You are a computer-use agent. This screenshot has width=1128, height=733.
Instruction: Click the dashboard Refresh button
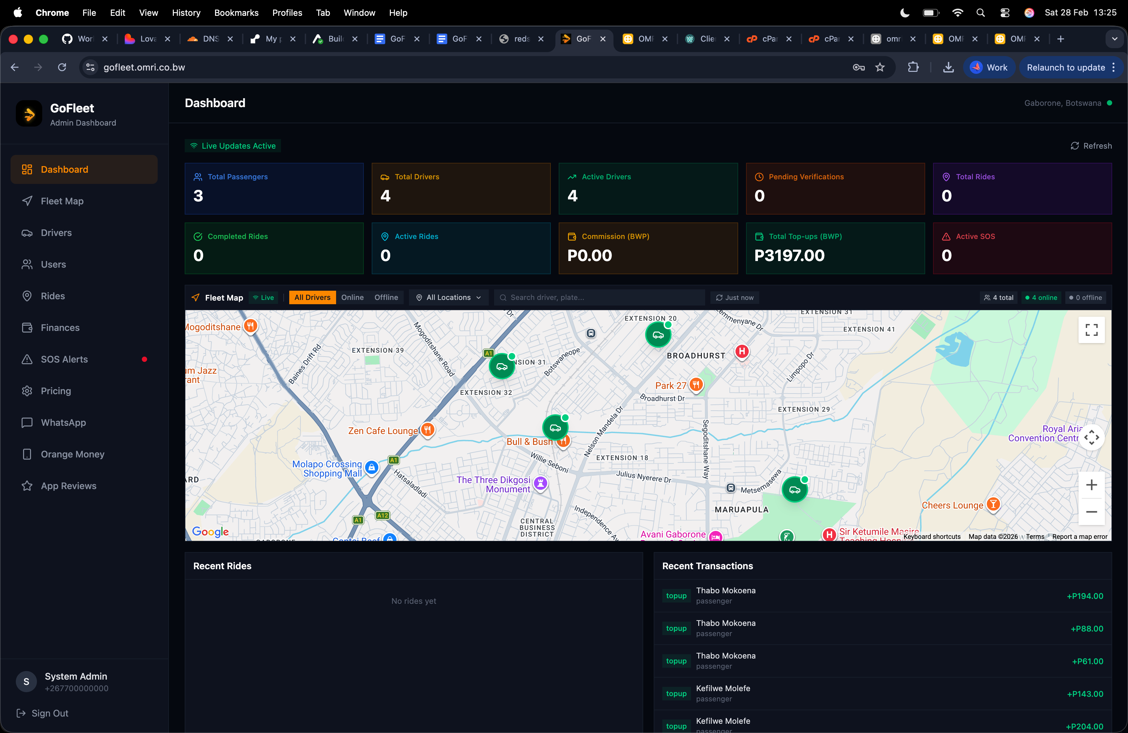1091,146
